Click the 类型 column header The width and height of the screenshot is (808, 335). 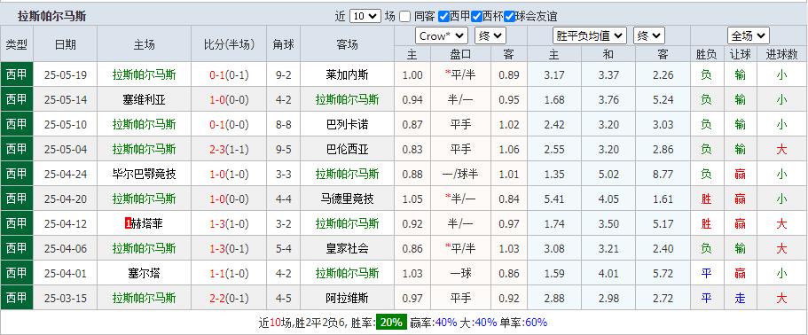coord(17,44)
